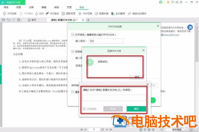Click the feedback message icon in title bar
199x132 pixels.
click(173, 2)
